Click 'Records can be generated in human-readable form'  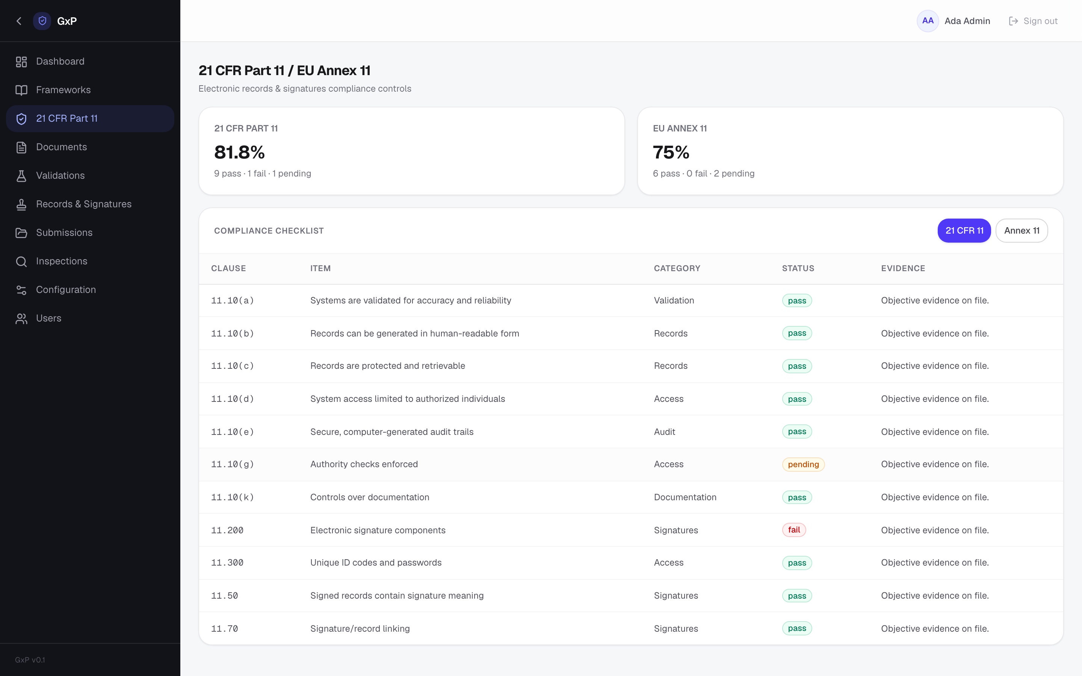tap(414, 333)
